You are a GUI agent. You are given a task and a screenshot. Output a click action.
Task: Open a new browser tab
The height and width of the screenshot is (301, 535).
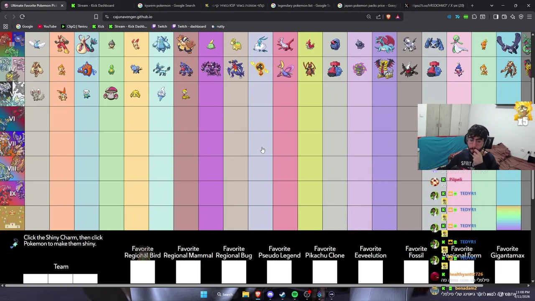pos(472,5)
